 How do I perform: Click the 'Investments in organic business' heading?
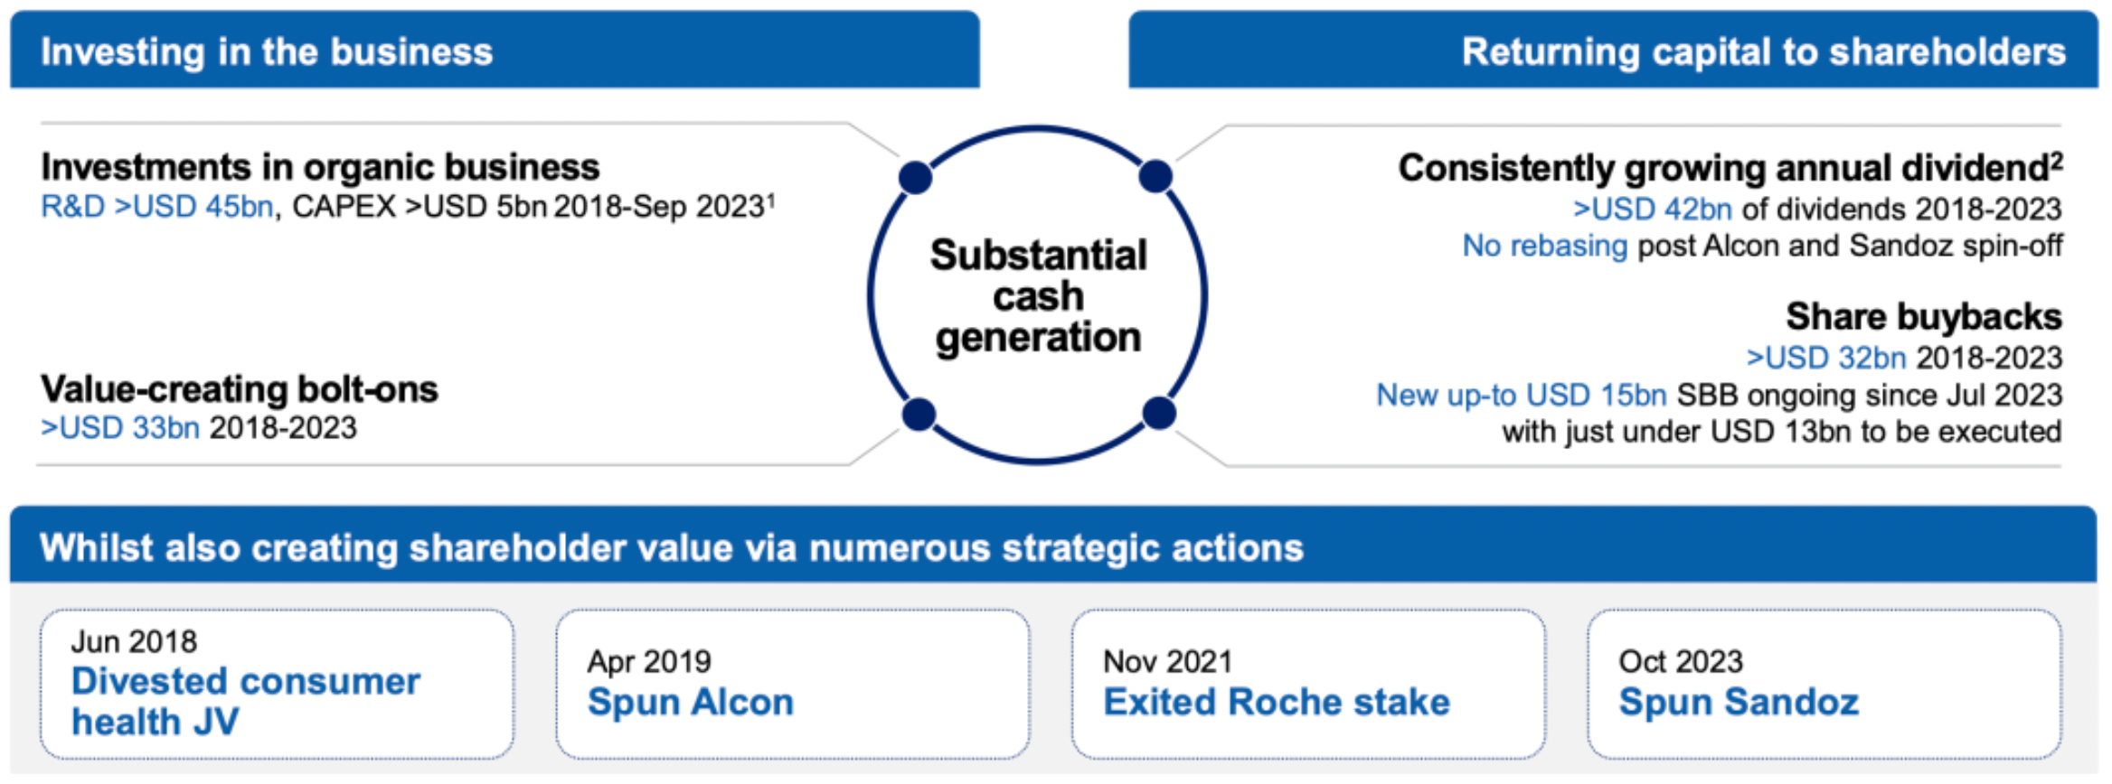click(x=320, y=167)
